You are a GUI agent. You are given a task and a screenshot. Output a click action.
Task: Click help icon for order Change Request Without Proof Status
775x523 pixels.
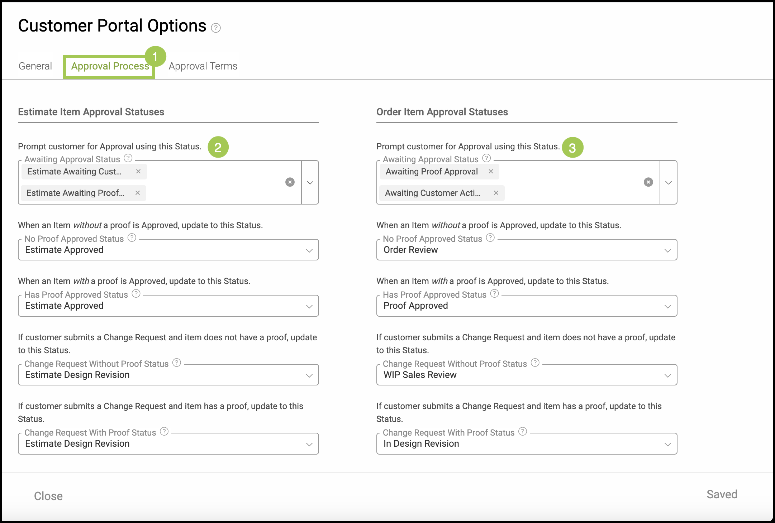pyautogui.click(x=535, y=363)
